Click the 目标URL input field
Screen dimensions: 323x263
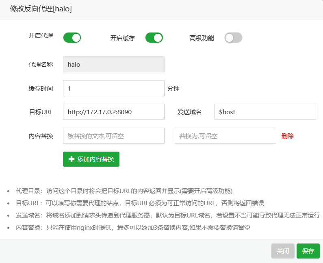114,112
